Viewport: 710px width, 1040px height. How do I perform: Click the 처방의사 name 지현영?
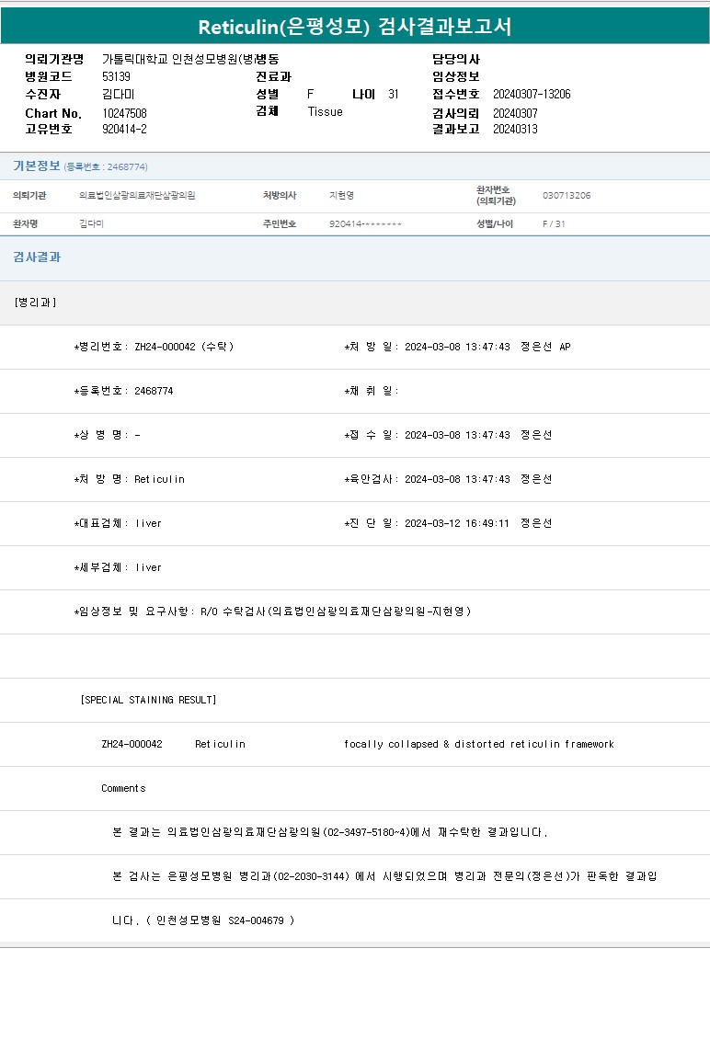341,196
